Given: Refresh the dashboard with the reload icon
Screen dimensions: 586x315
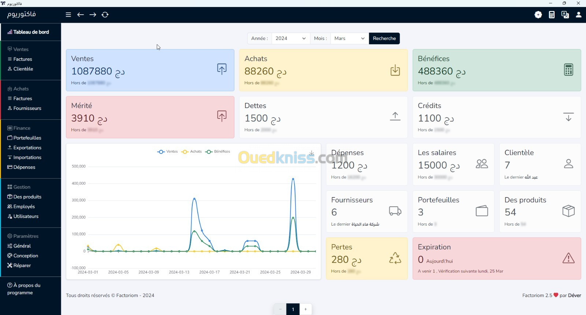Looking at the screenshot, I should [105, 15].
